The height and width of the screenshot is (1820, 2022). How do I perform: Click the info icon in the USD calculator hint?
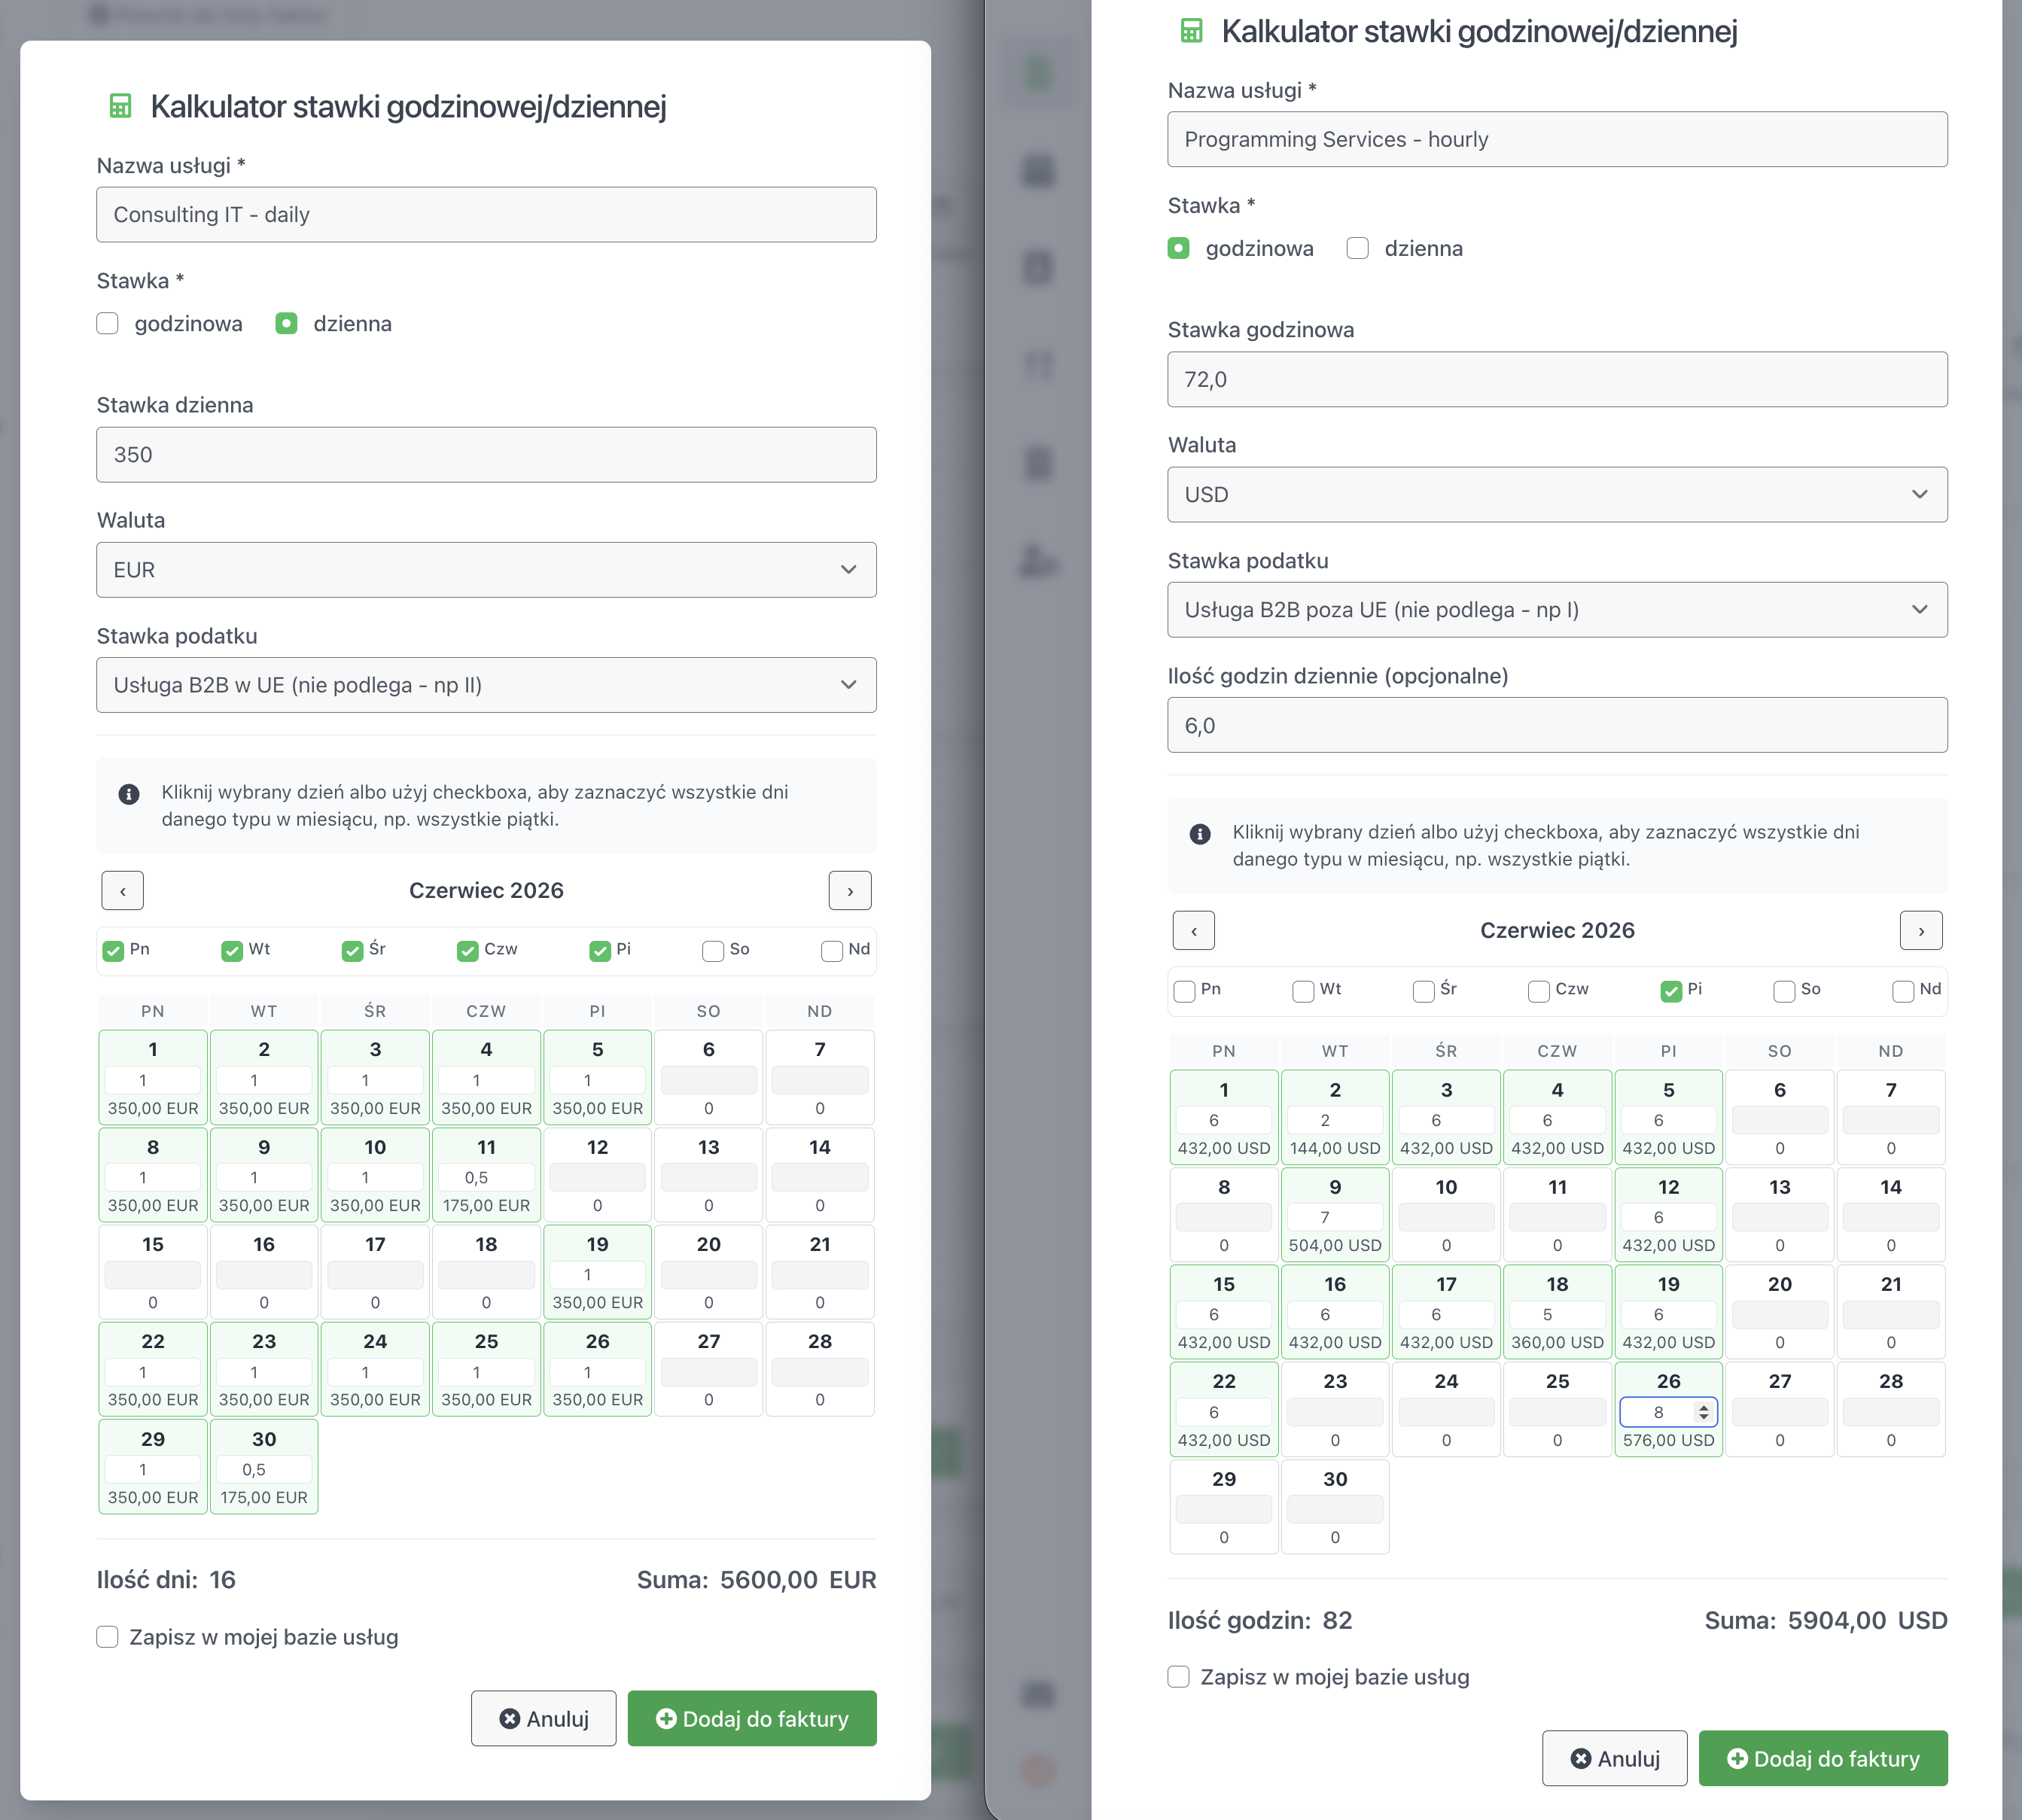click(1200, 834)
